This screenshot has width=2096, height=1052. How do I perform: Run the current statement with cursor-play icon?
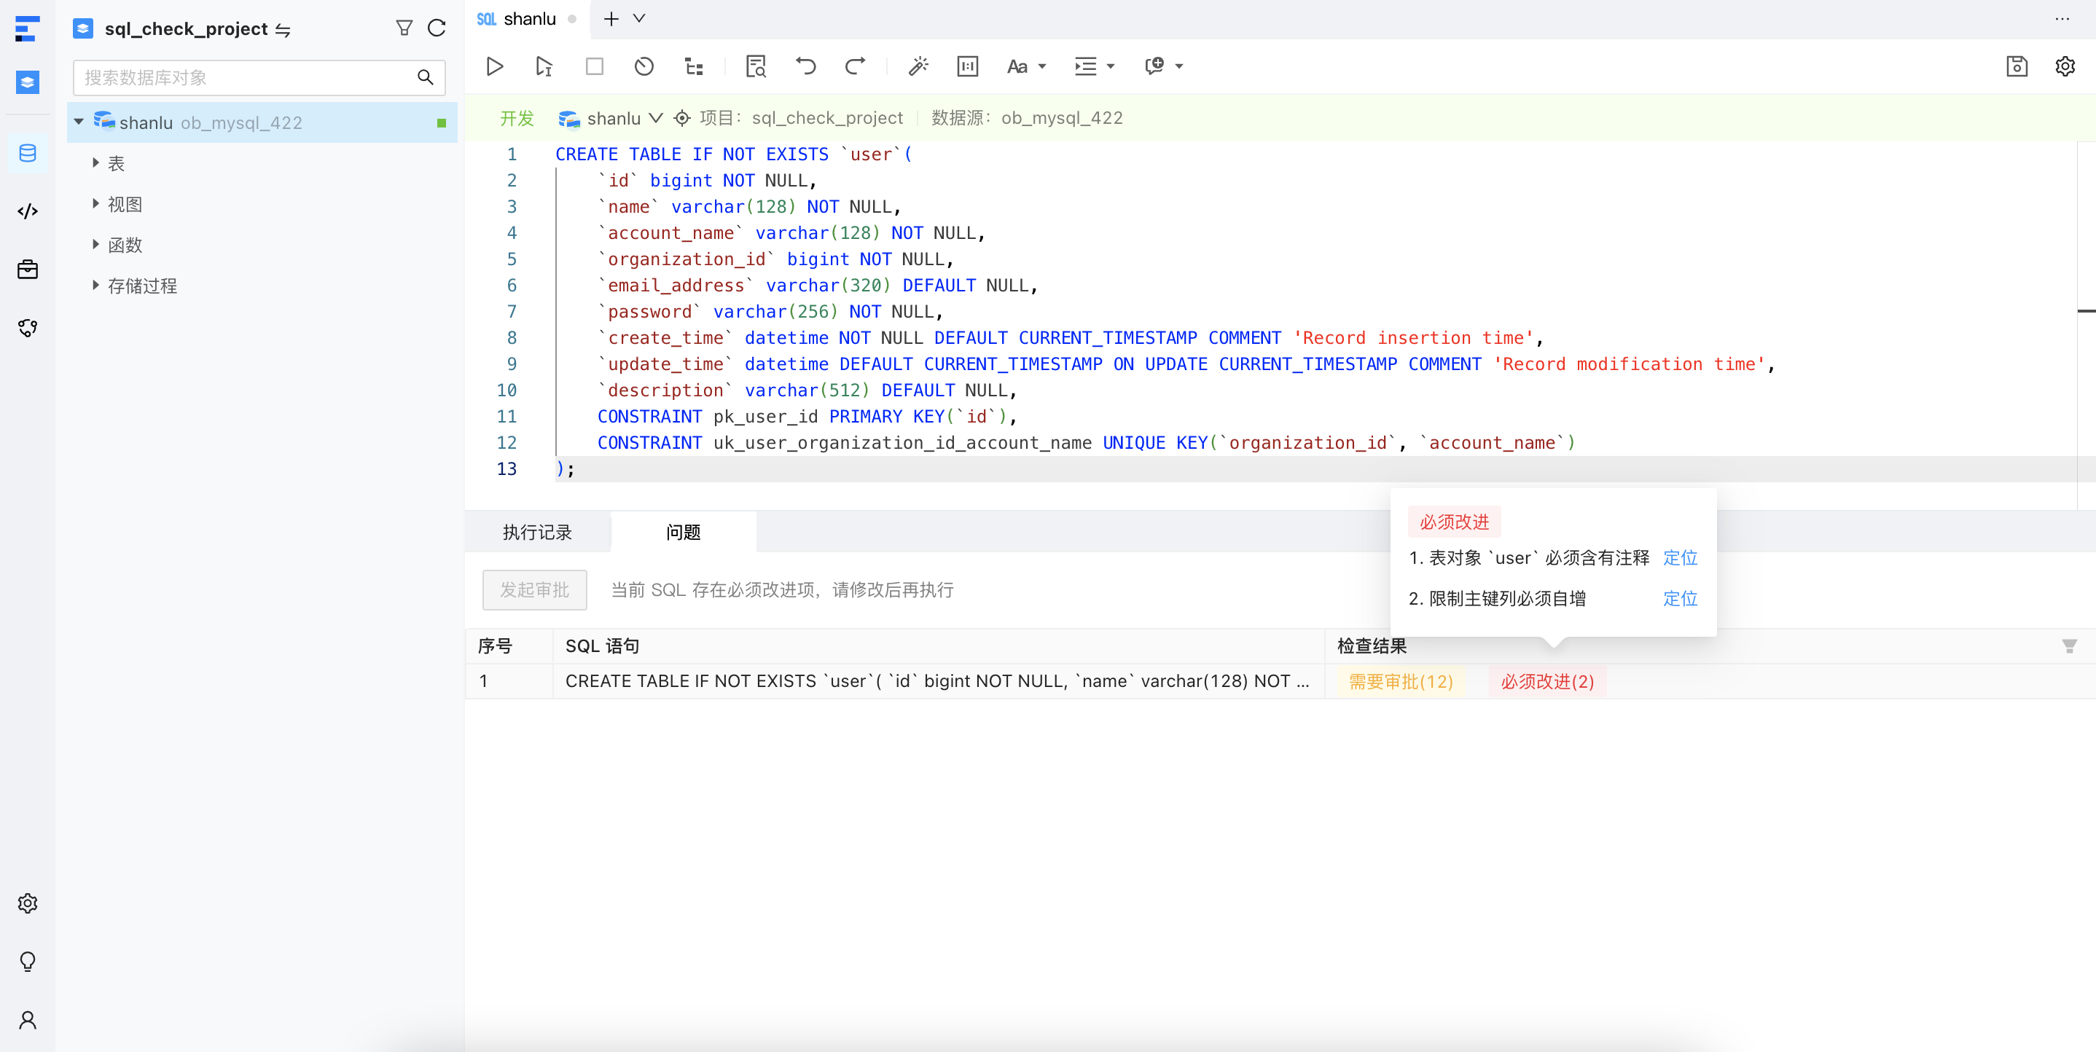[x=544, y=66]
